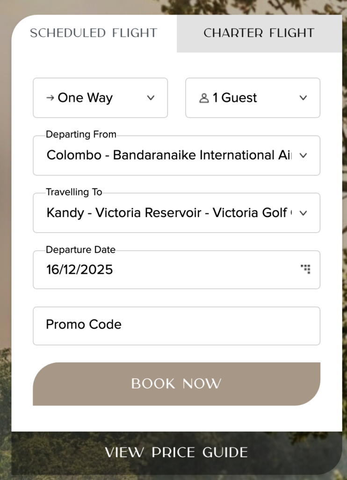
Task: Click the person icon beside 1 Guest
Action: (204, 98)
